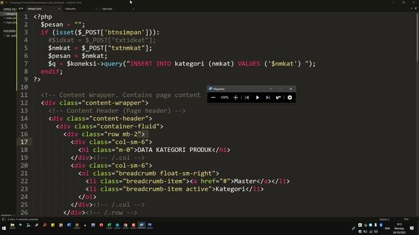Click on 'DATA KATEGORI PRODUK' heading text
This screenshot has height=235, width=419.
pyautogui.click(x=175, y=150)
